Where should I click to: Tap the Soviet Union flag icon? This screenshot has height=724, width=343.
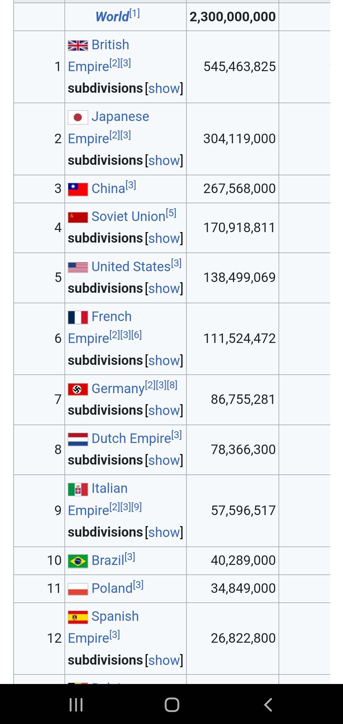78,218
